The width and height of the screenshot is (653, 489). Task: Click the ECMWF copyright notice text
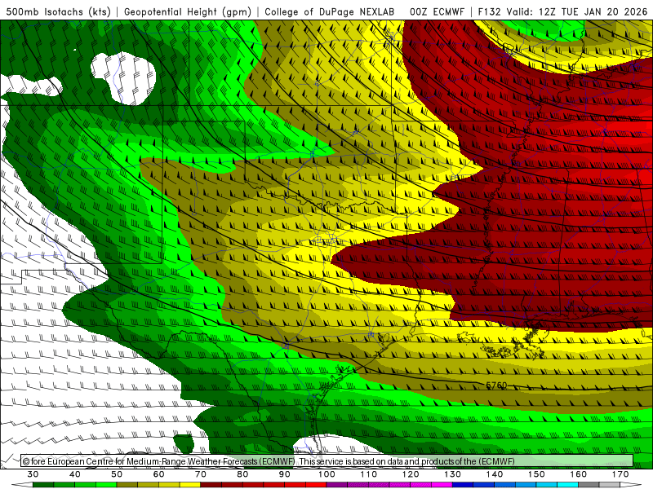(x=269, y=461)
